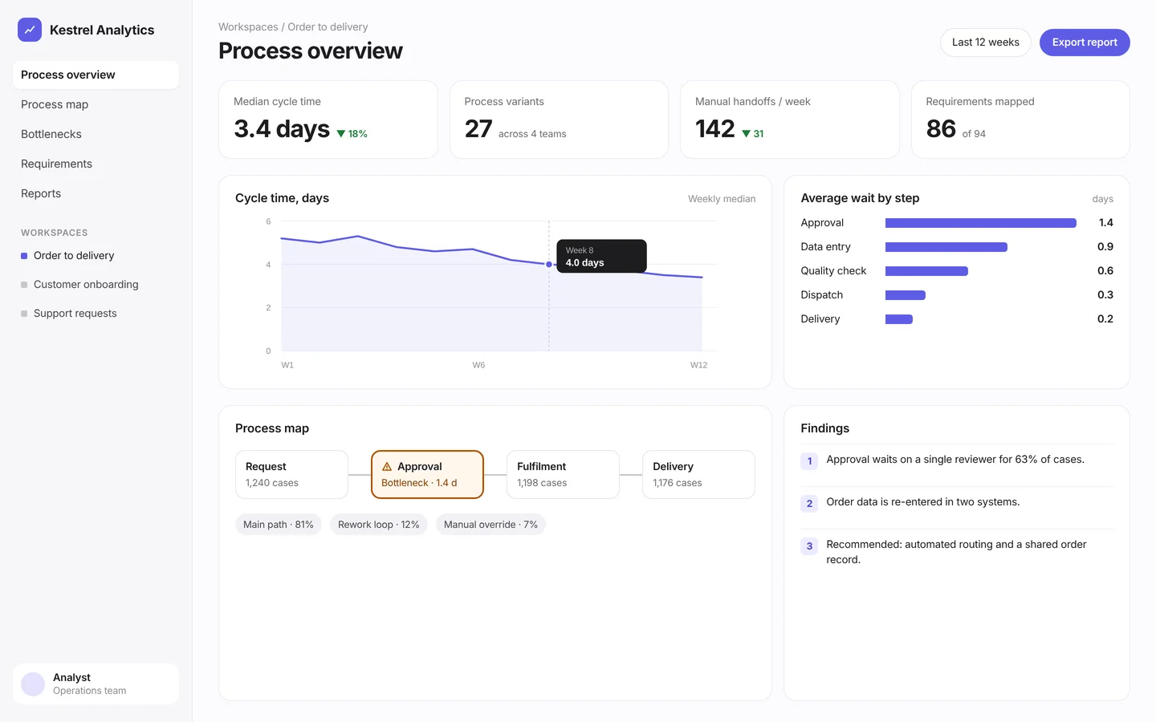Screen dimensions: 1156x722
Task: Select the Delivery process step card
Action: tap(698, 475)
